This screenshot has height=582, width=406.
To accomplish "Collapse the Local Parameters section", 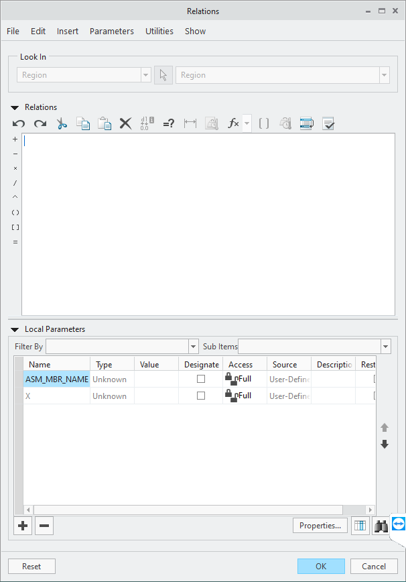I will pos(15,330).
